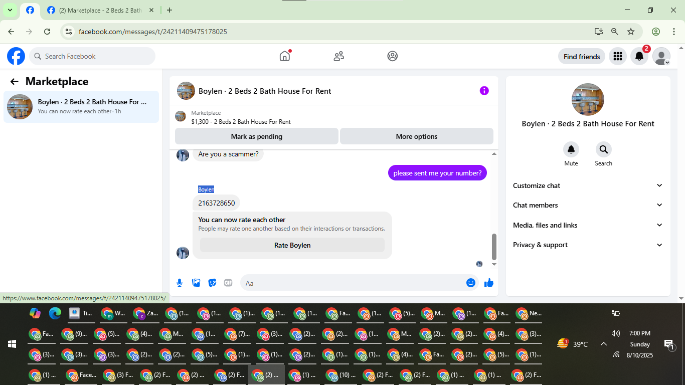Go back from Marketplace using arrow

tap(15, 82)
